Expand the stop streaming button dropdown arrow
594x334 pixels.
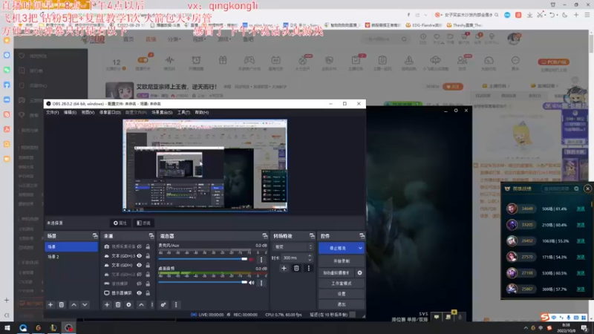tap(360, 248)
